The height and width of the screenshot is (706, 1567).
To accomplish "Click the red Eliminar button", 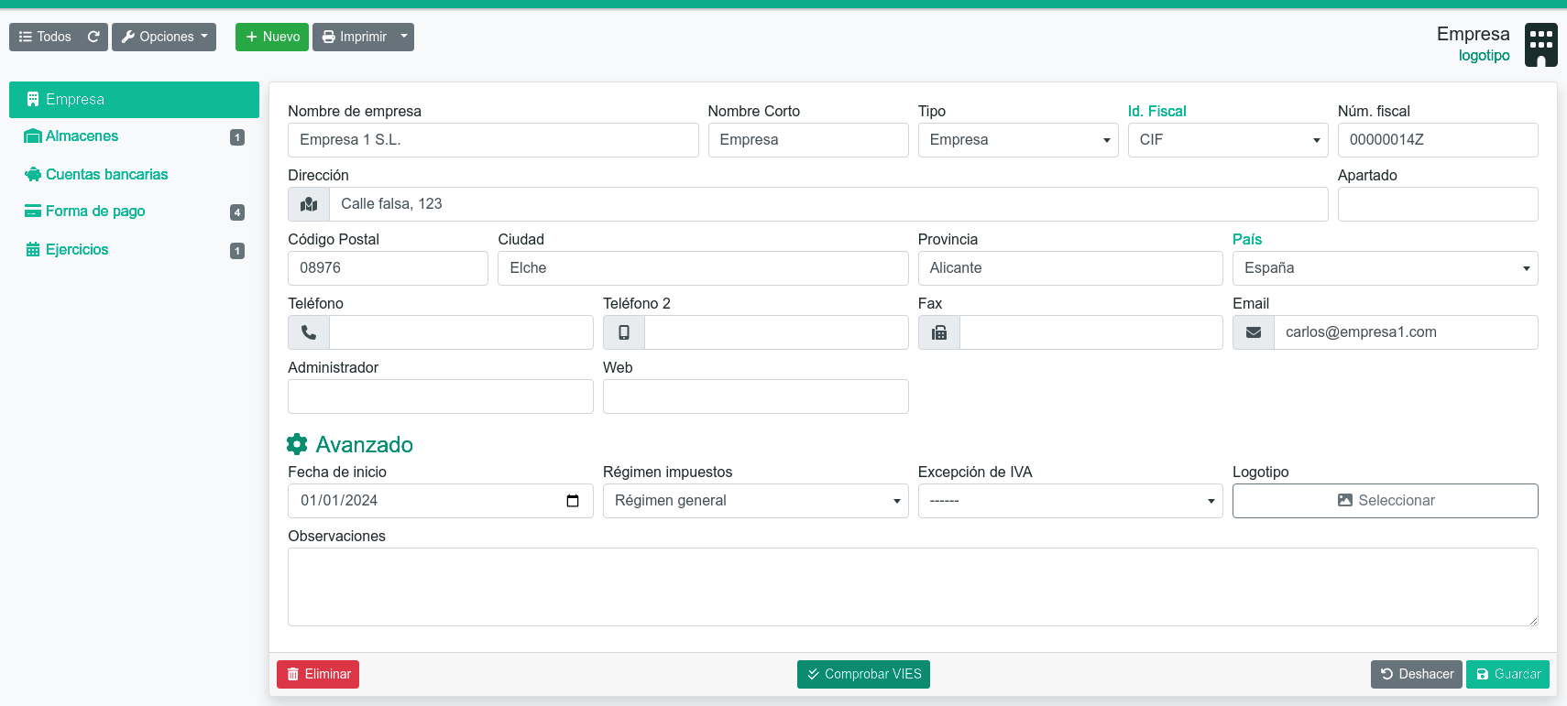I will (x=318, y=674).
